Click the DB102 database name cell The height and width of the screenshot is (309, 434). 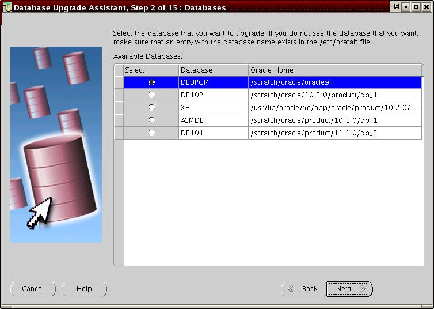(214, 95)
